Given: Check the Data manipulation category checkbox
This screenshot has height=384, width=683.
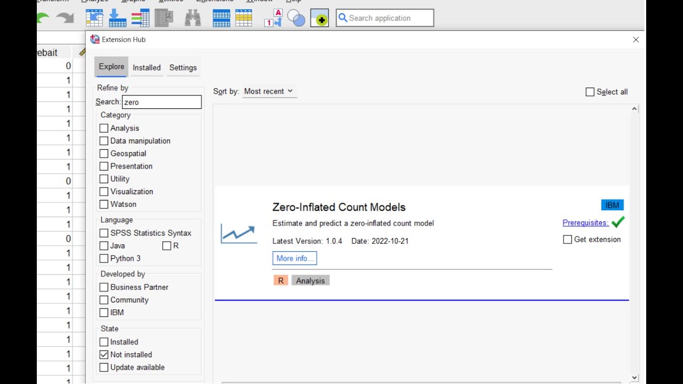Looking at the screenshot, I should pyautogui.click(x=104, y=141).
